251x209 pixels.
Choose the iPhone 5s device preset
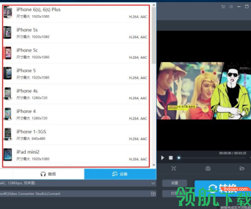point(76,33)
